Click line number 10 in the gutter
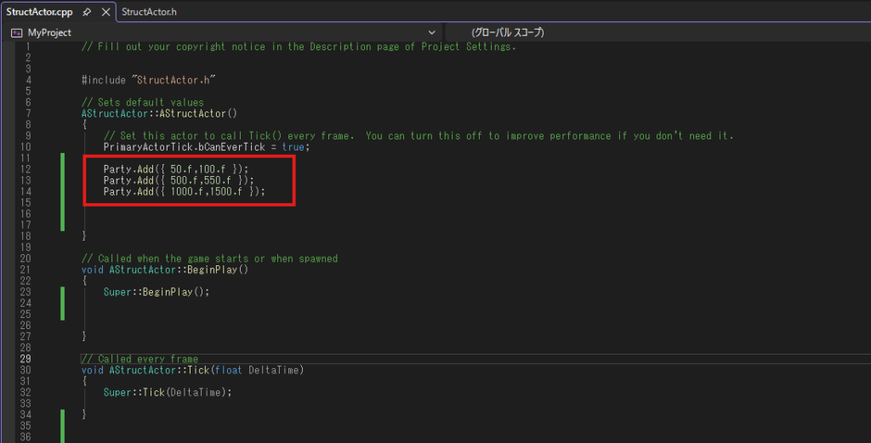Screen dimensions: 871x443 [25, 147]
